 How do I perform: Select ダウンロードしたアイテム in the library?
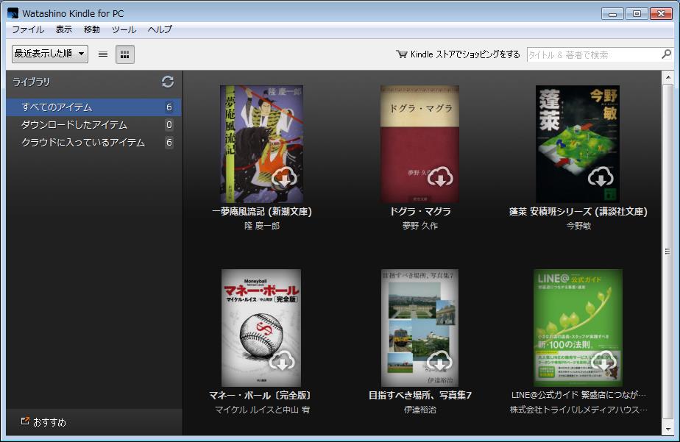[93, 125]
